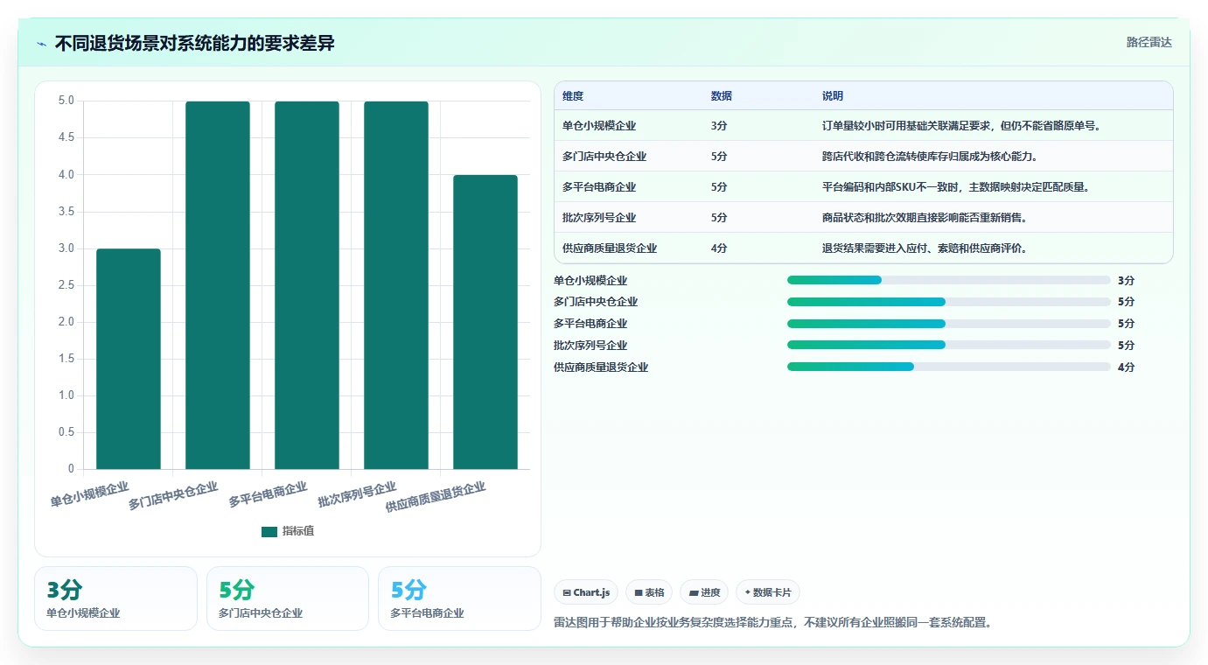Image resolution: width=1208 pixels, height=665 pixels.
Task: Click the 4分 value beside progress bar
Action: pos(1126,367)
